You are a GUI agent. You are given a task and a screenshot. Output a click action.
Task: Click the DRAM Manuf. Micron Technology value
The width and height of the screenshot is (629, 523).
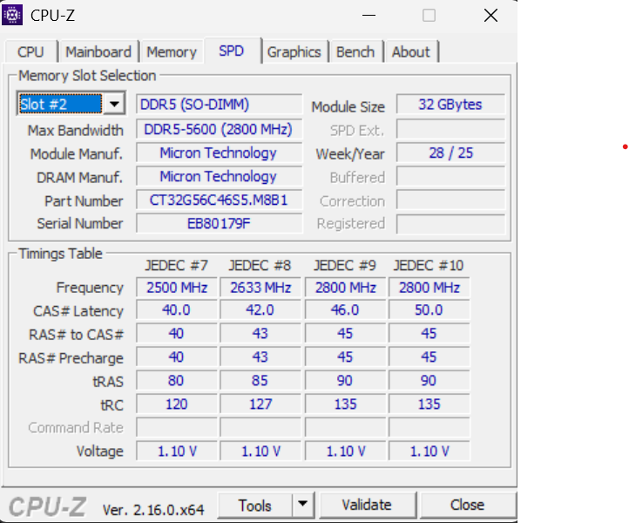click(219, 176)
